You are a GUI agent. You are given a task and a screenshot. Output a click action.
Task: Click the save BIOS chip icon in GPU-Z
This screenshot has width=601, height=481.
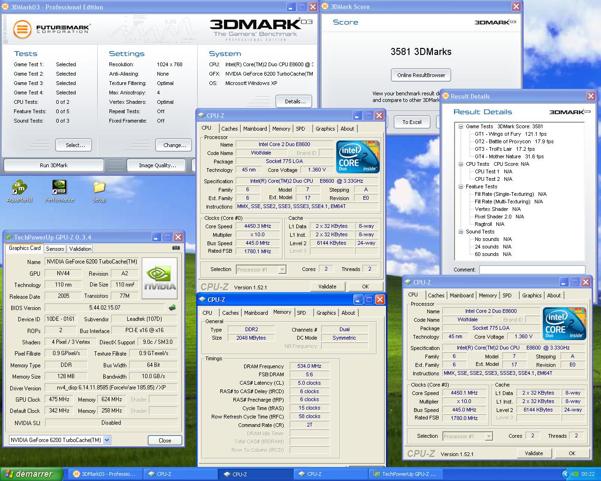click(x=172, y=308)
